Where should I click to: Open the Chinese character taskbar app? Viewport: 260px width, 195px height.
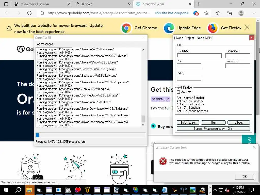68,190
